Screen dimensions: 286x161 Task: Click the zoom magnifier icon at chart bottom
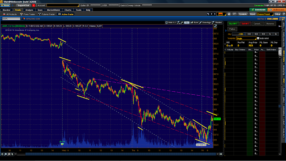(5, 154)
